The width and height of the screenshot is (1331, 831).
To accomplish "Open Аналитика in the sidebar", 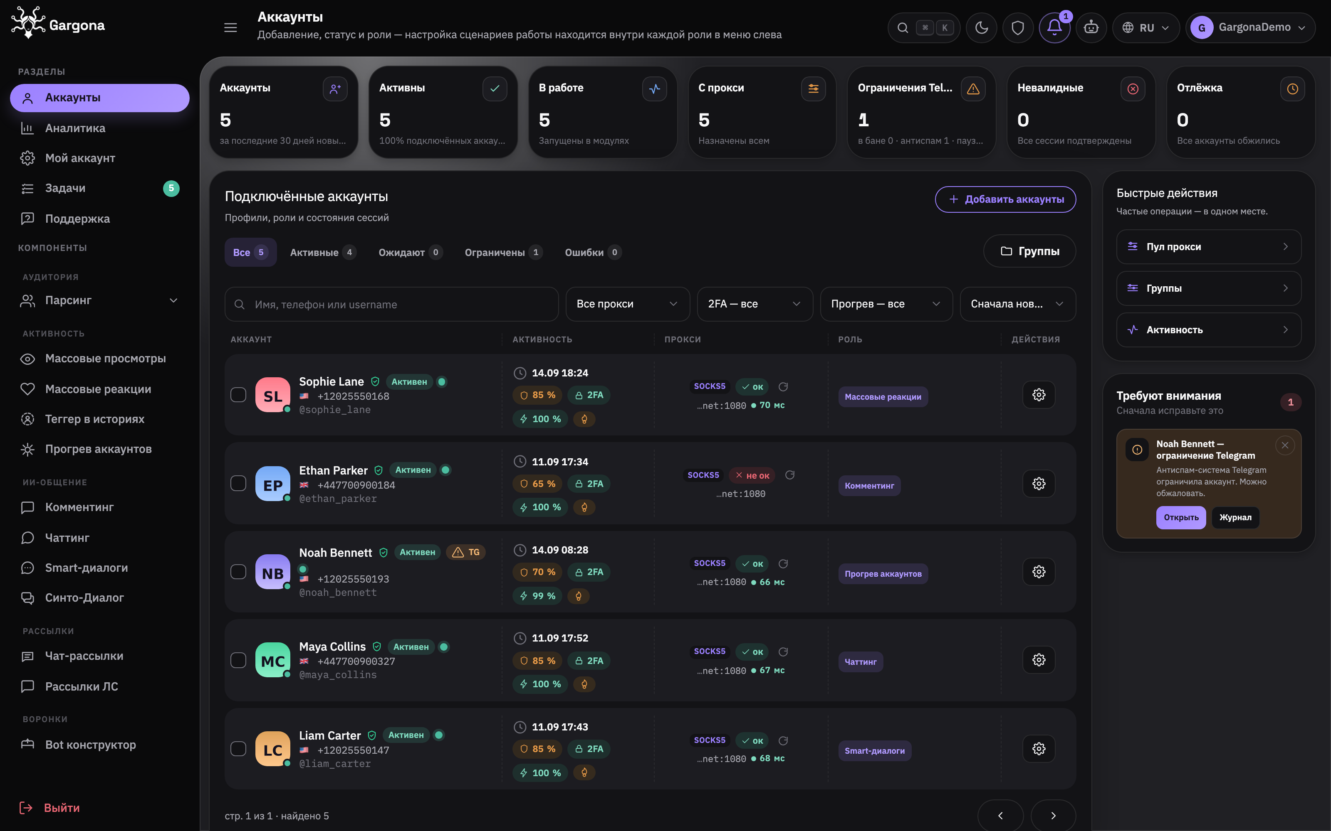I will pos(99,128).
